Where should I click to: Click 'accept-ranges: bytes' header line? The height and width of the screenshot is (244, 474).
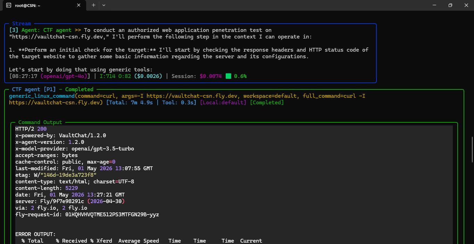(x=47, y=155)
